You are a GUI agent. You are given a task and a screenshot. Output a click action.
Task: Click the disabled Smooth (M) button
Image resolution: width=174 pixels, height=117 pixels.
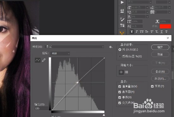tap(160, 63)
